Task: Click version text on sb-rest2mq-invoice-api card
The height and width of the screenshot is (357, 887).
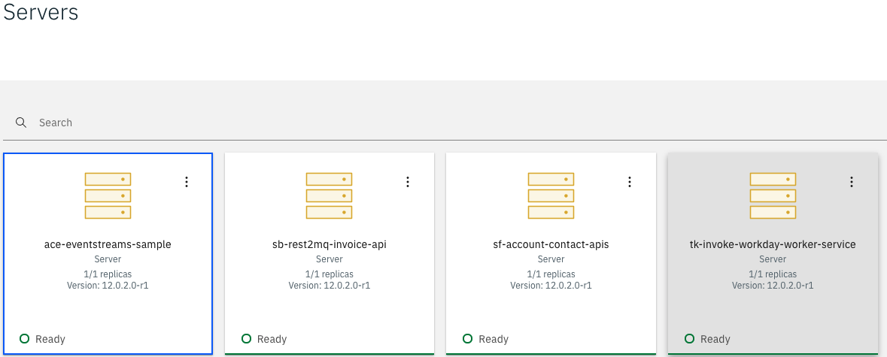Action: (x=330, y=286)
